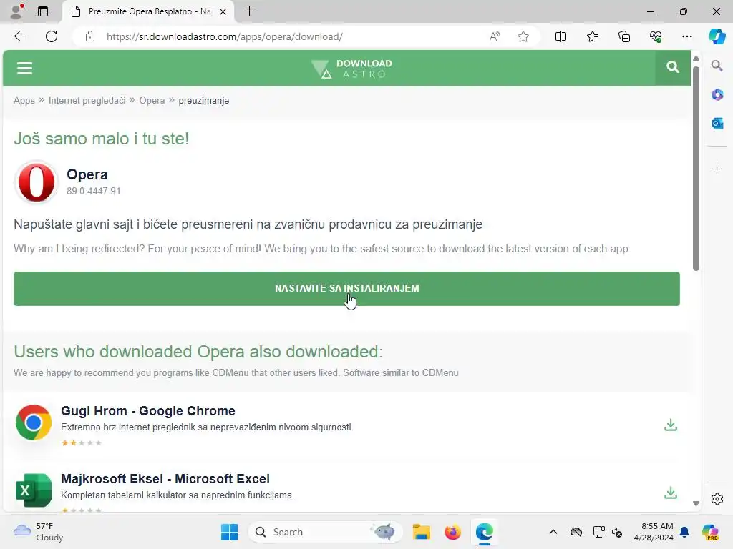The width and height of the screenshot is (733, 549).
Task: Open sidebar settings gear
Action: (717, 498)
